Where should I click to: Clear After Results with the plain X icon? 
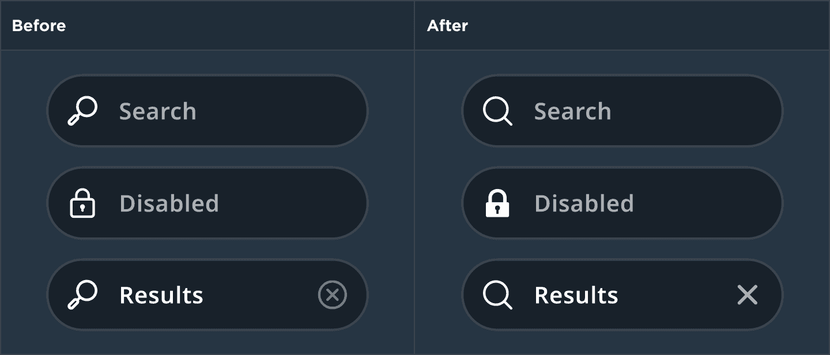747,295
